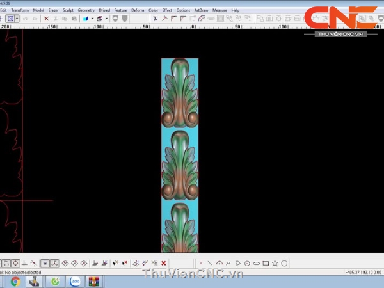Click the red X delete icon in top toolbar
The width and height of the screenshot is (384, 288).
coord(46,19)
